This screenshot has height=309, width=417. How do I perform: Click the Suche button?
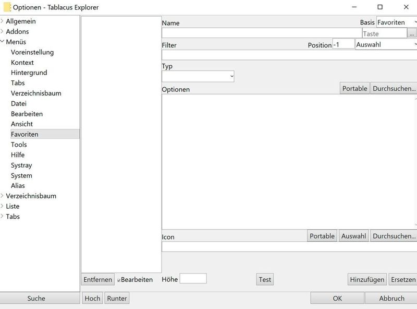(x=40, y=298)
